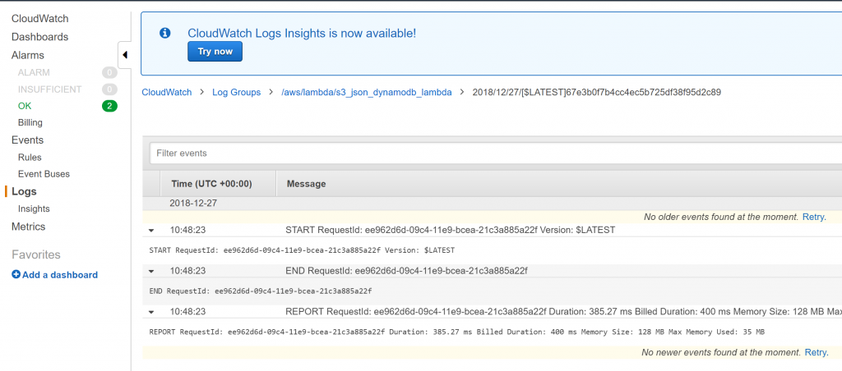This screenshot has width=842, height=371.
Task: Collapse the REPORT RequestId log row
Action: 151,312
